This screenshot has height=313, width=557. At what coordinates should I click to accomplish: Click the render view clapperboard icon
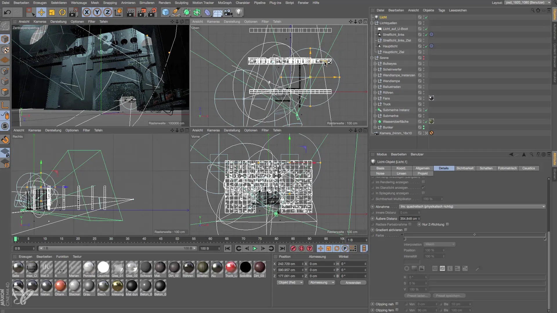(x=131, y=12)
